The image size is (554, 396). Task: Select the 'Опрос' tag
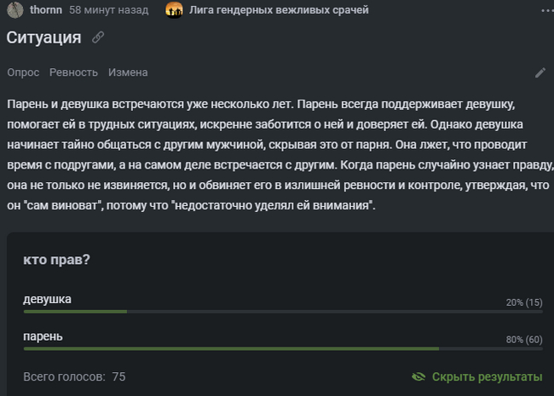click(x=23, y=72)
